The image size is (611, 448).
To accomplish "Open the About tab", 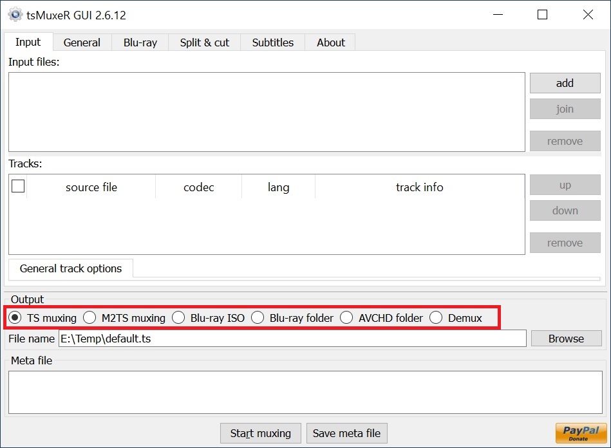I will [331, 42].
